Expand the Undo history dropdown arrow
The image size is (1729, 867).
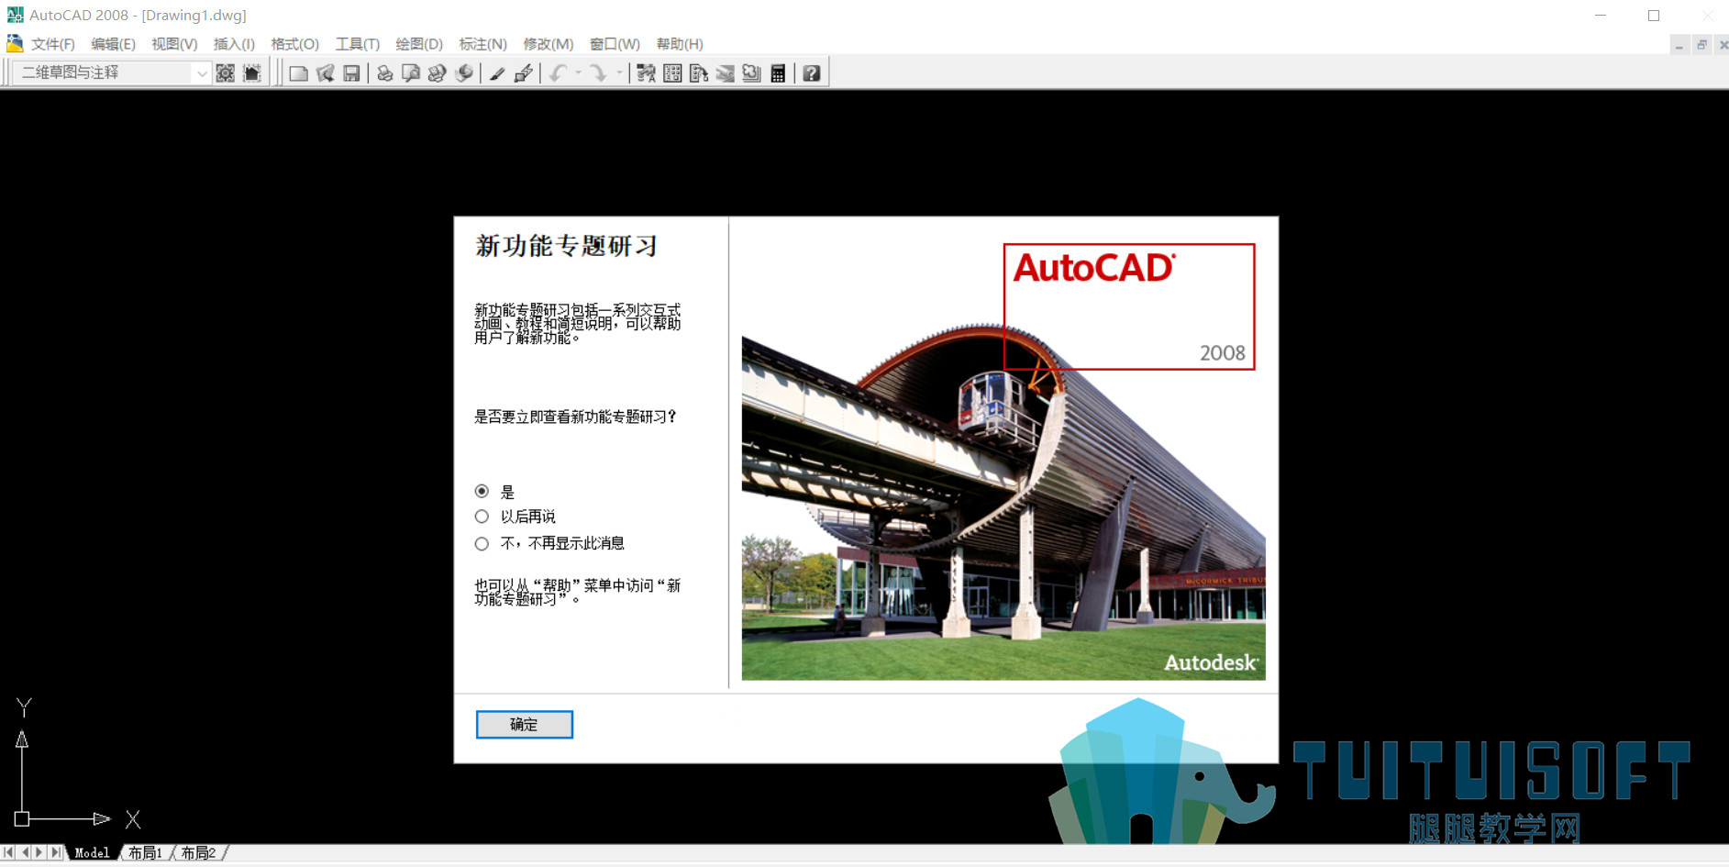click(578, 73)
